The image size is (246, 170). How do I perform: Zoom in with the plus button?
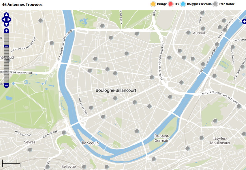pyautogui.click(x=6, y=31)
